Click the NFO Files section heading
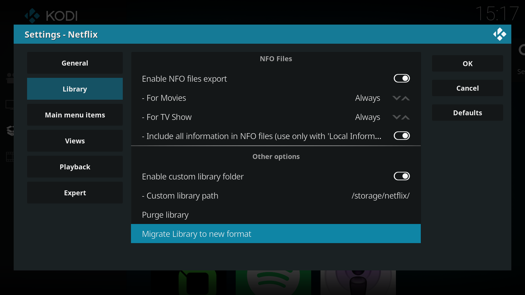Image resolution: width=525 pixels, height=295 pixels. tap(276, 59)
